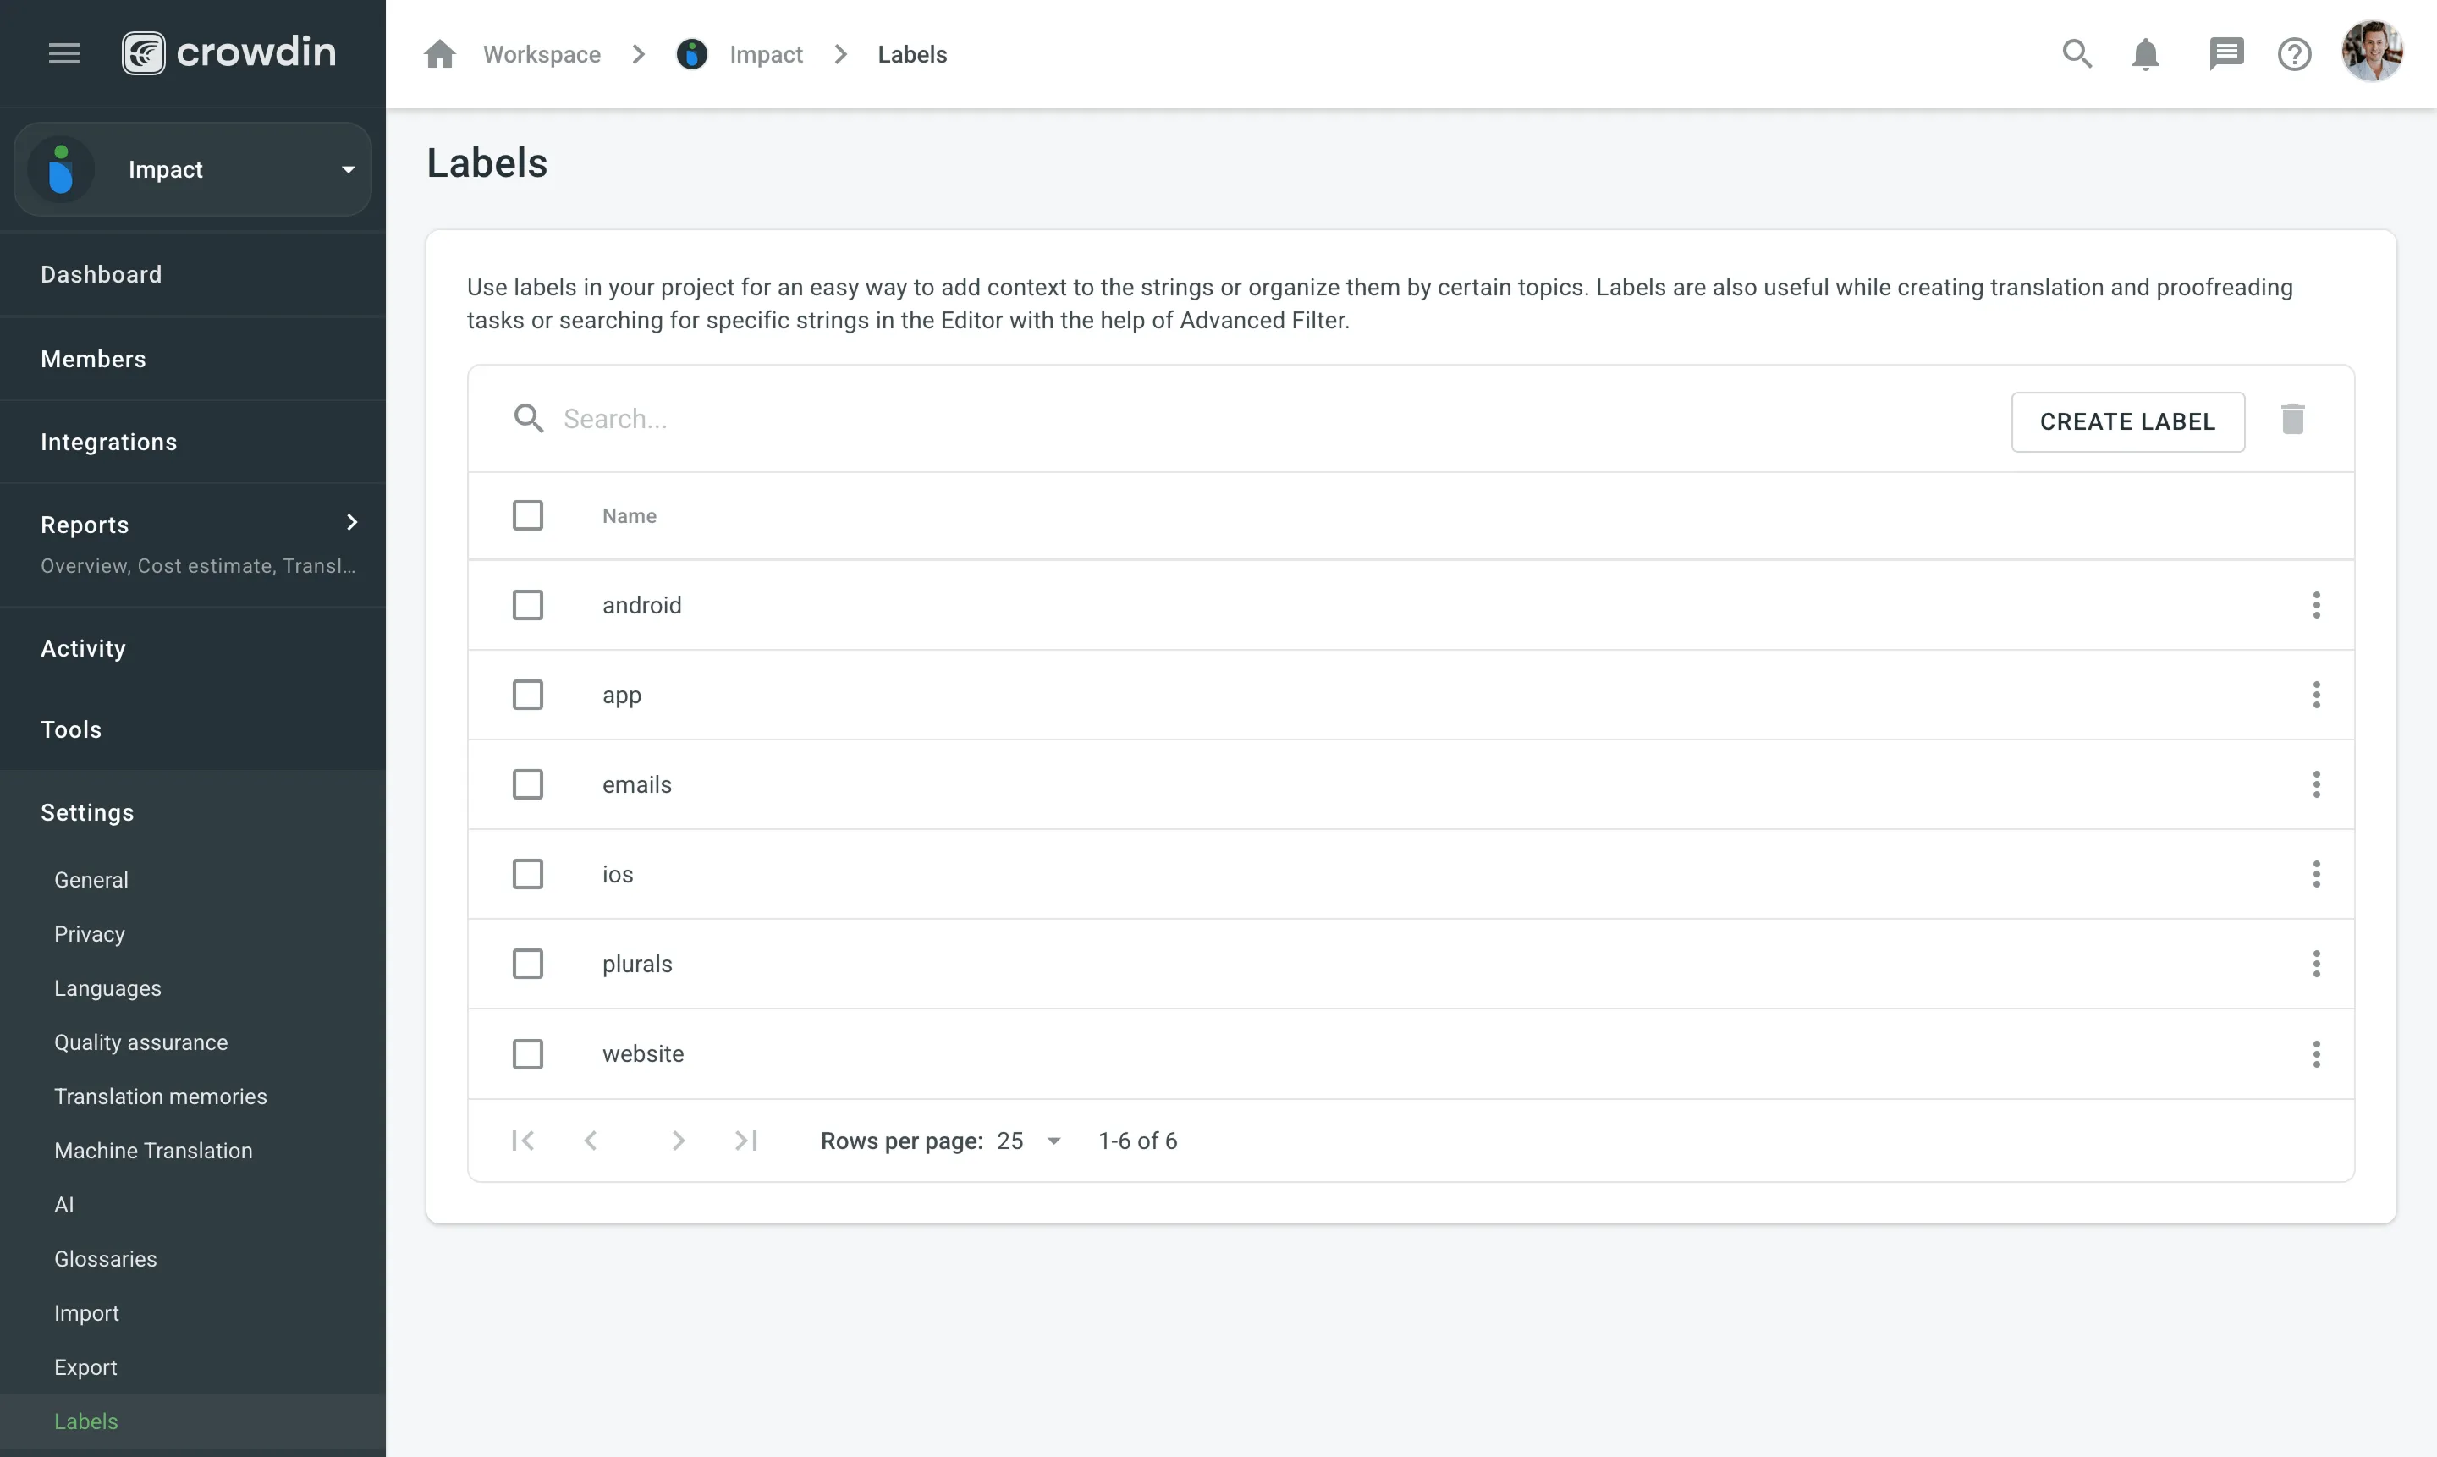
Task: Open the messages chat icon
Action: pos(2226,54)
